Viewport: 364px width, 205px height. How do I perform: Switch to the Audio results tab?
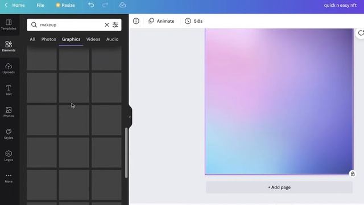(x=113, y=39)
